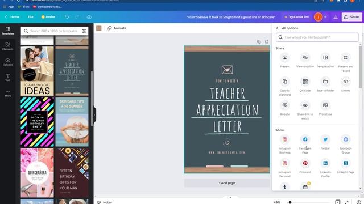Open the Uploads sidebar tab
Viewport: 364px width, 204px height.
pos(7,62)
